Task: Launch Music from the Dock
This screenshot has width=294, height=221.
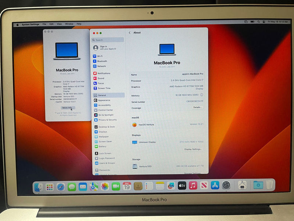Action: point(193,186)
